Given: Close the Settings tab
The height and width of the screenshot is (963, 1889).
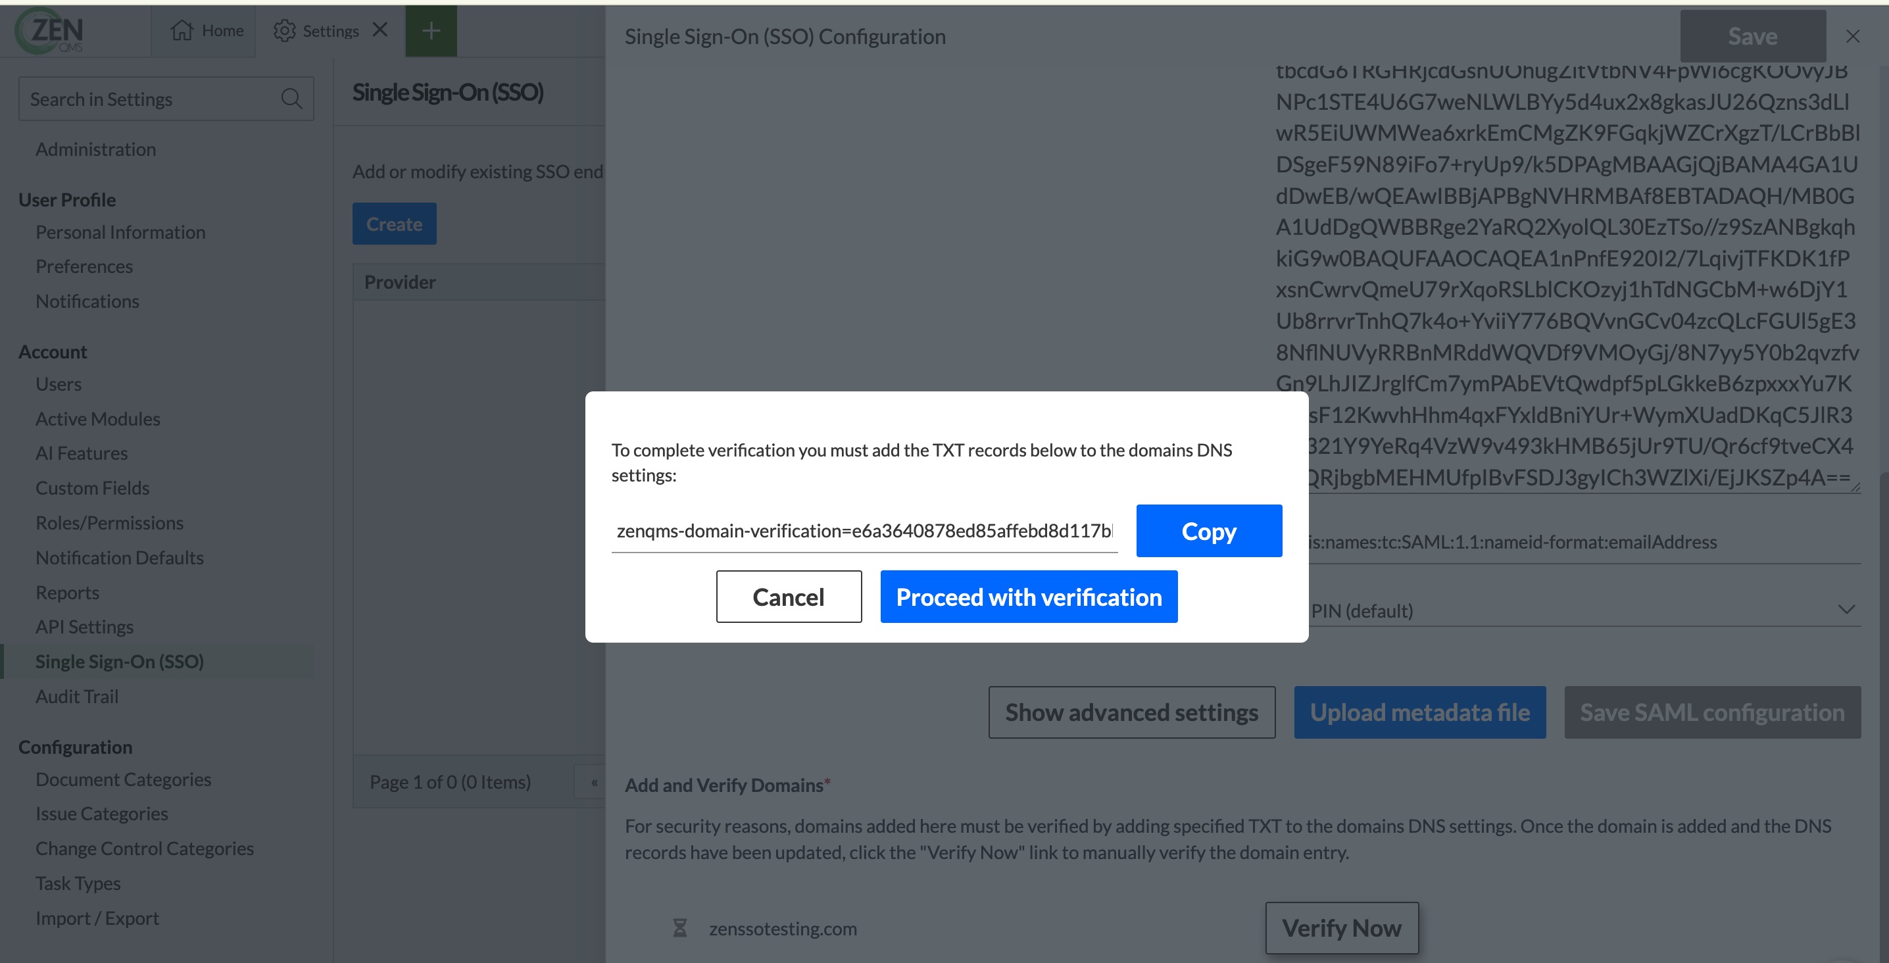Looking at the screenshot, I should coord(380,30).
